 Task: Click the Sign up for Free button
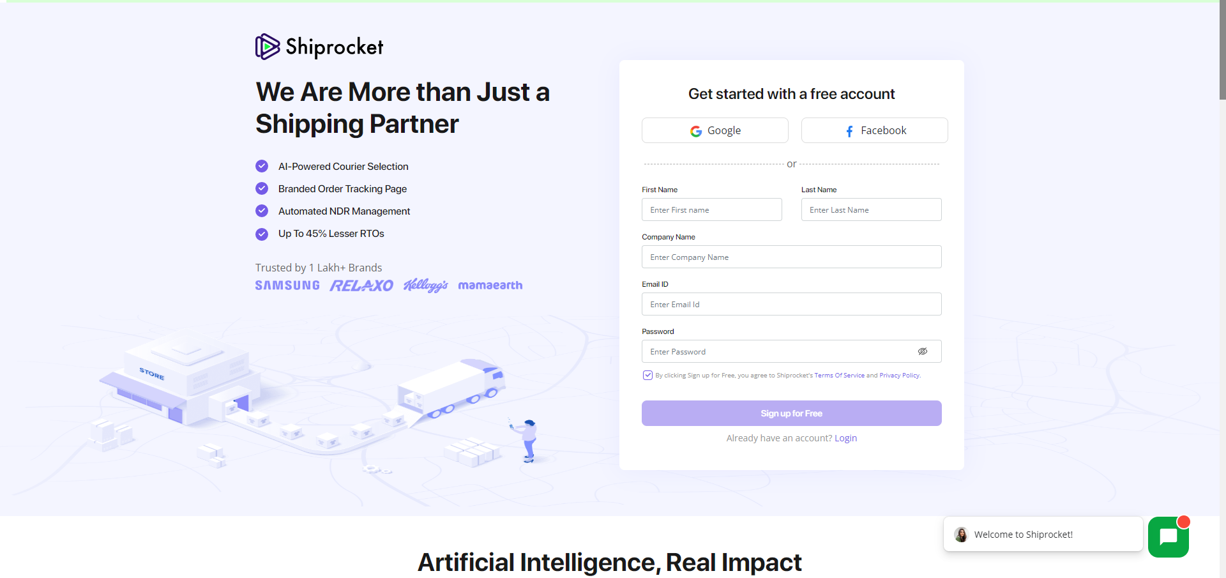click(791, 413)
